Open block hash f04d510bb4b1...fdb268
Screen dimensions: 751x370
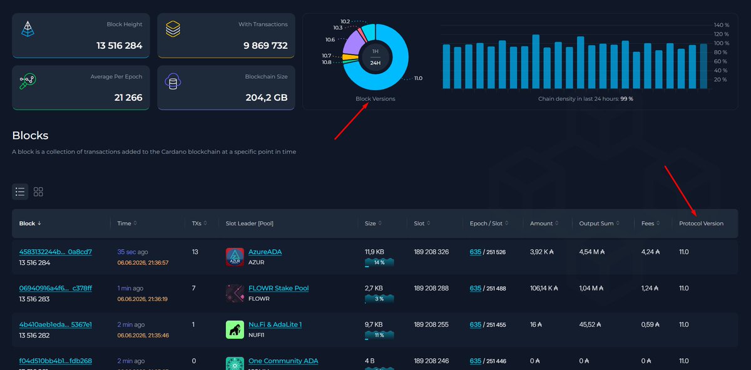click(56, 361)
